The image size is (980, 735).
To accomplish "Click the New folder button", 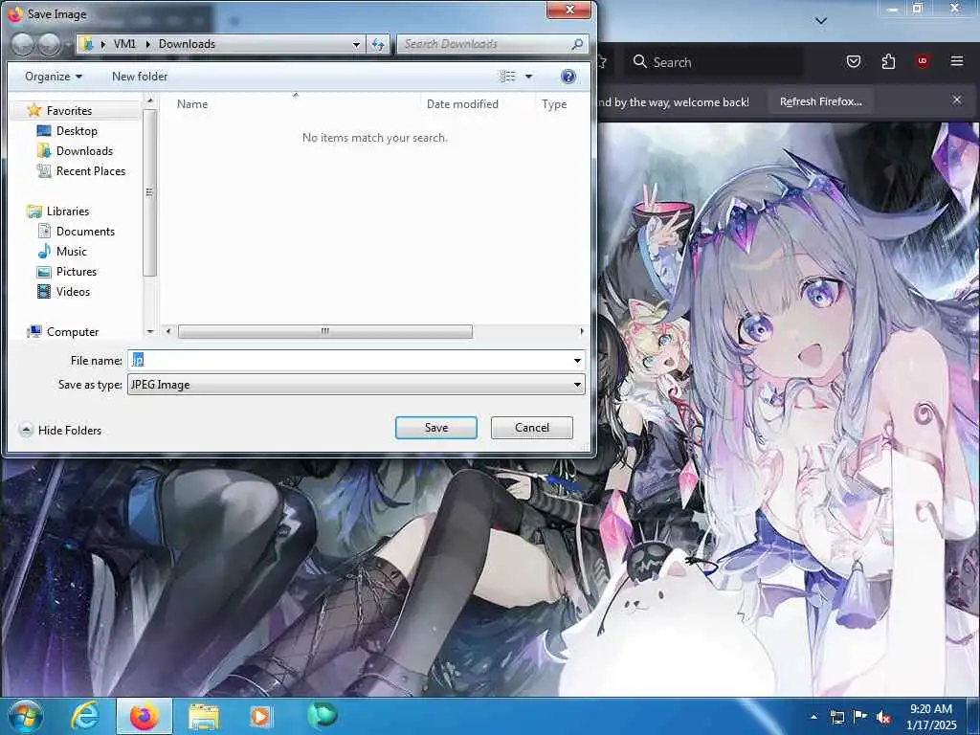I will tap(140, 77).
